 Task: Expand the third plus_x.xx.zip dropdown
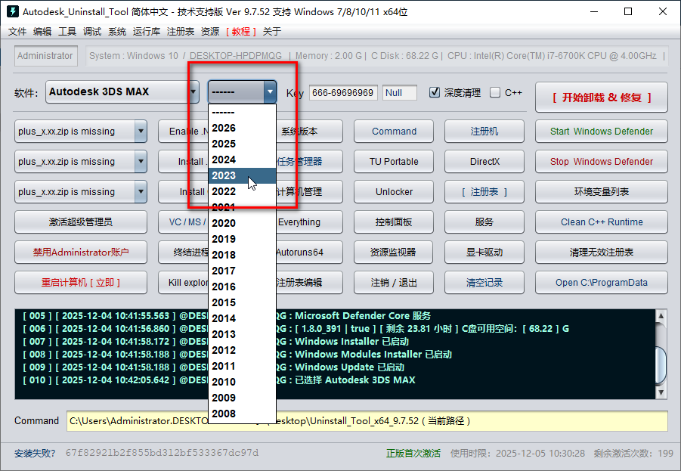point(141,191)
